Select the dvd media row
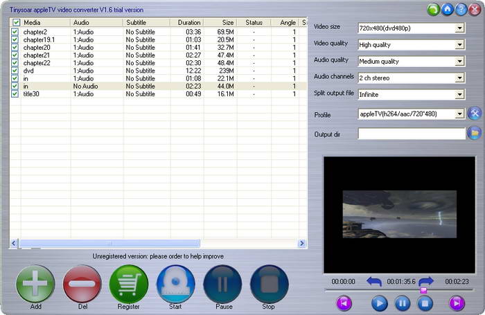 159,70
